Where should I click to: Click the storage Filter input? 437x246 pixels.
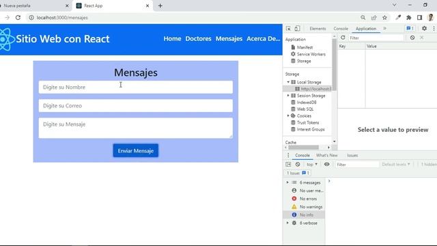click(376, 38)
